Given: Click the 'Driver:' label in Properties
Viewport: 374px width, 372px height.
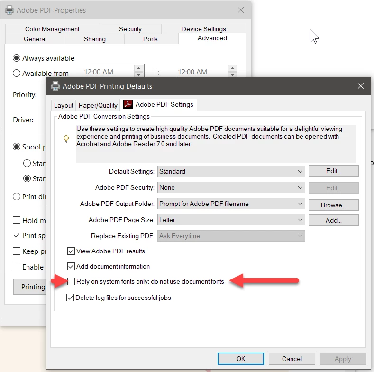Looking at the screenshot, I should tap(23, 120).
